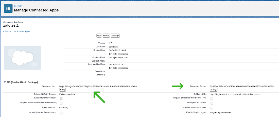Image resolution: width=279 pixels, height=117 pixels.
Task: Click the Manage button
Action: (115, 36)
